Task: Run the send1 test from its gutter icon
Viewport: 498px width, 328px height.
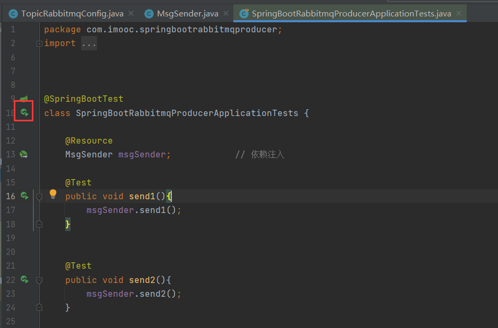Action: [x=24, y=196]
